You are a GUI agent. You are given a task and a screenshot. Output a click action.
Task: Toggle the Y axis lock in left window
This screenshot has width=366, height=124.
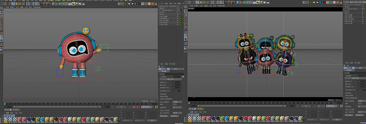tap(31, 4)
